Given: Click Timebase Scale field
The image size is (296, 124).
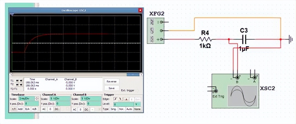Looking at the screenshot, I should coord(27,99).
